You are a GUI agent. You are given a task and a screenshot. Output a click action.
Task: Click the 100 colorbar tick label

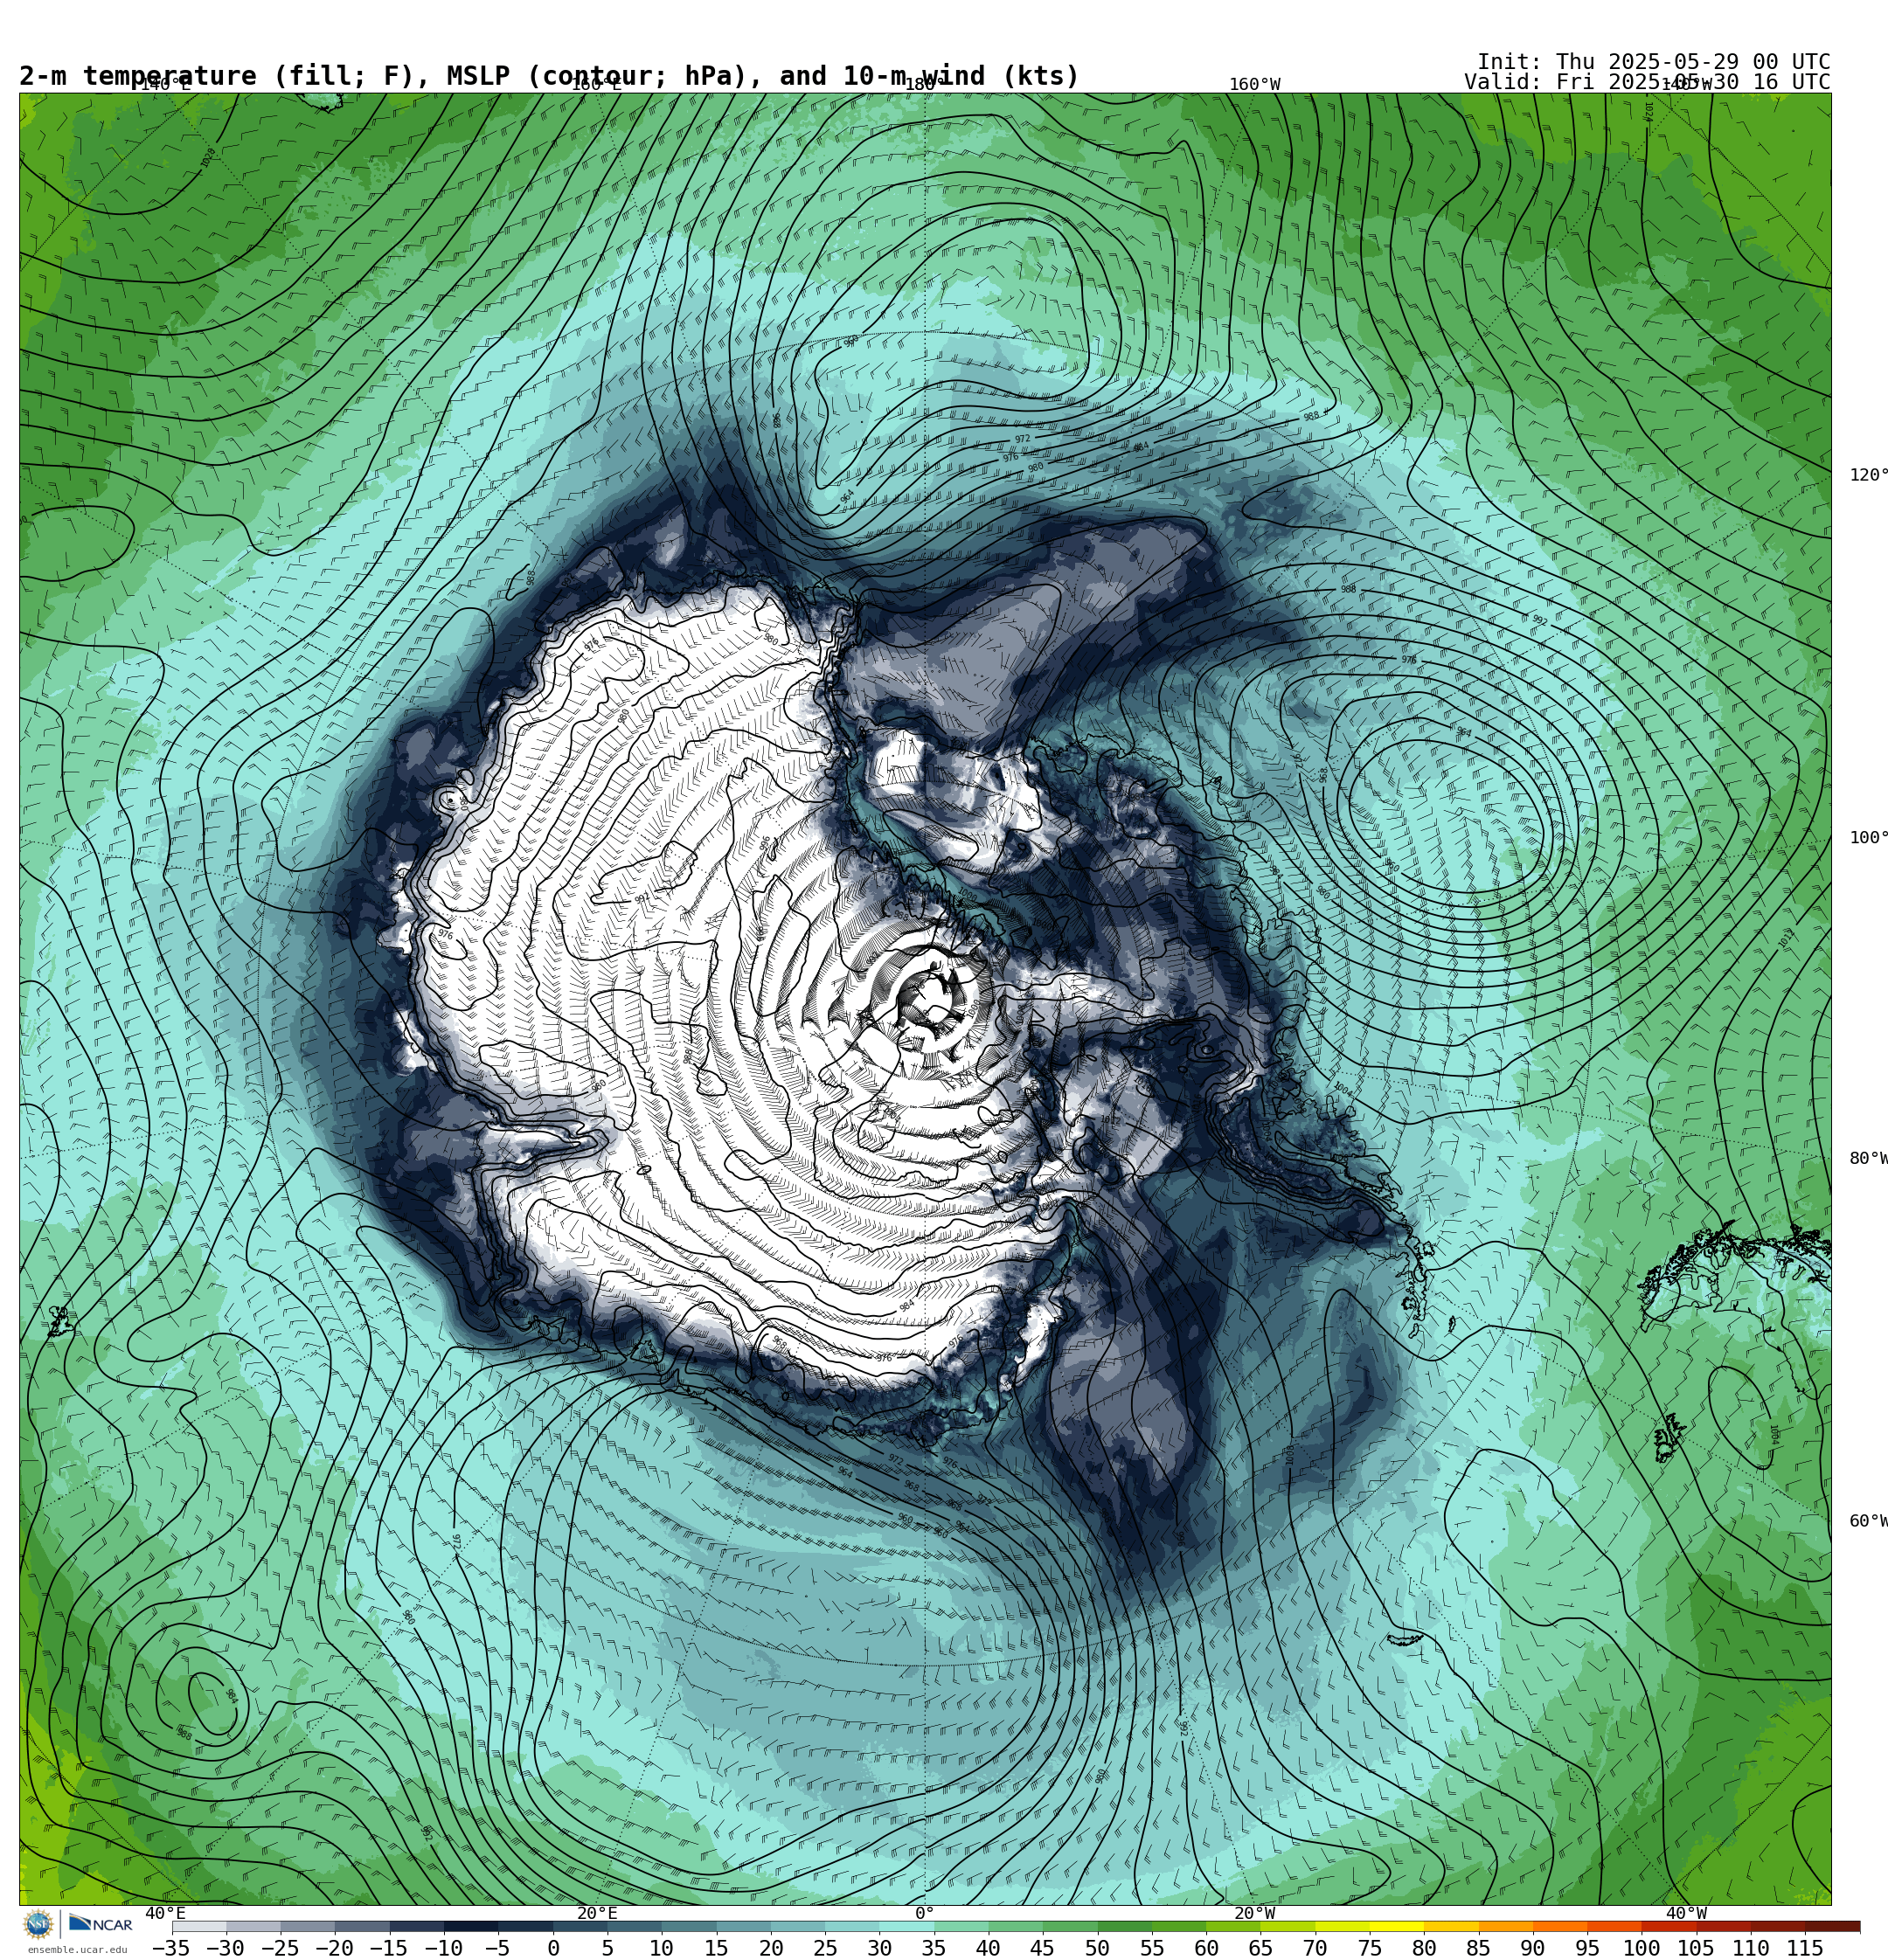pyautogui.click(x=1642, y=1948)
